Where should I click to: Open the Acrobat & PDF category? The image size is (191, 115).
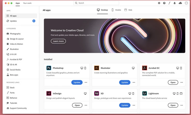[x=14, y=60]
